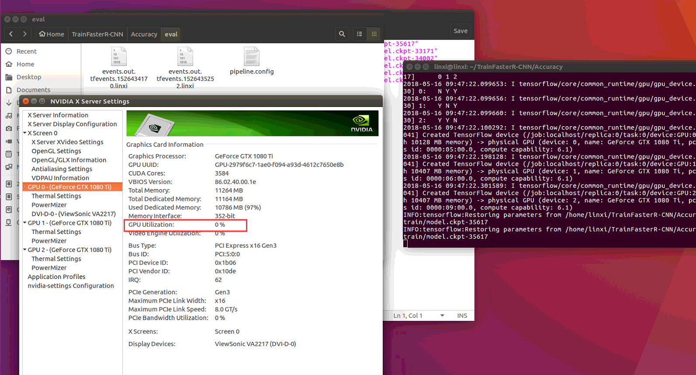Collapse the GPU 0 tree node arrow

(25, 187)
